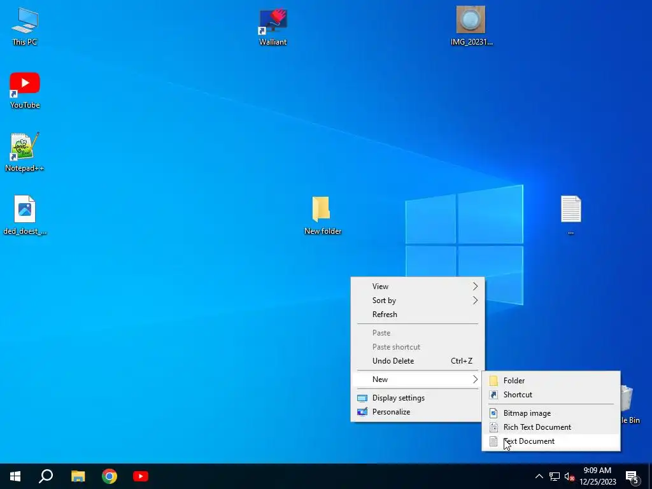
Task: Click the Text Document icon in submenu
Action: pyautogui.click(x=493, y=441)
